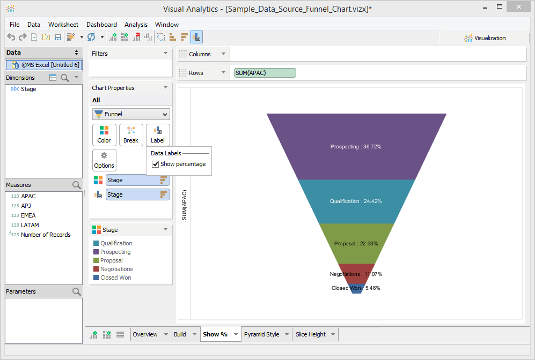This screenshot has height=360, width=535.
Task: Open the Rows shelf dropdown arrow
Action: 223,72
